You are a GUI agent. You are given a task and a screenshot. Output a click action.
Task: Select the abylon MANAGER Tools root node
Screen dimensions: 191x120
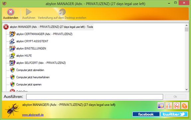point(51,27)
